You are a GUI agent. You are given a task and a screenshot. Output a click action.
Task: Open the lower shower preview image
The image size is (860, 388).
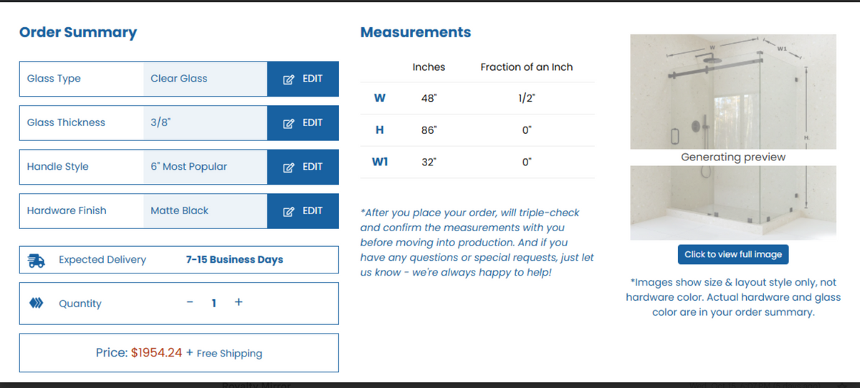click(x=733, y=203)
